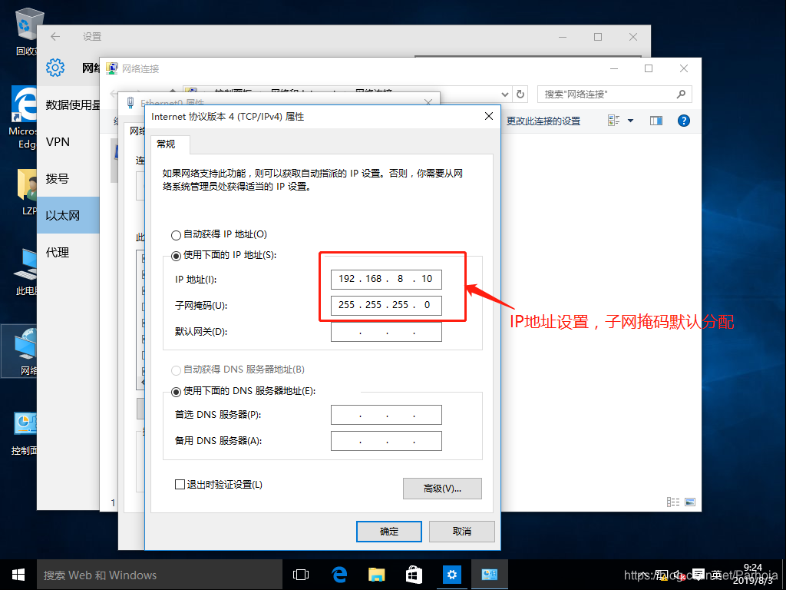This screenshot has height=590, width=786.
Task: Click the IP address input field
Action: tap(386, 279)
